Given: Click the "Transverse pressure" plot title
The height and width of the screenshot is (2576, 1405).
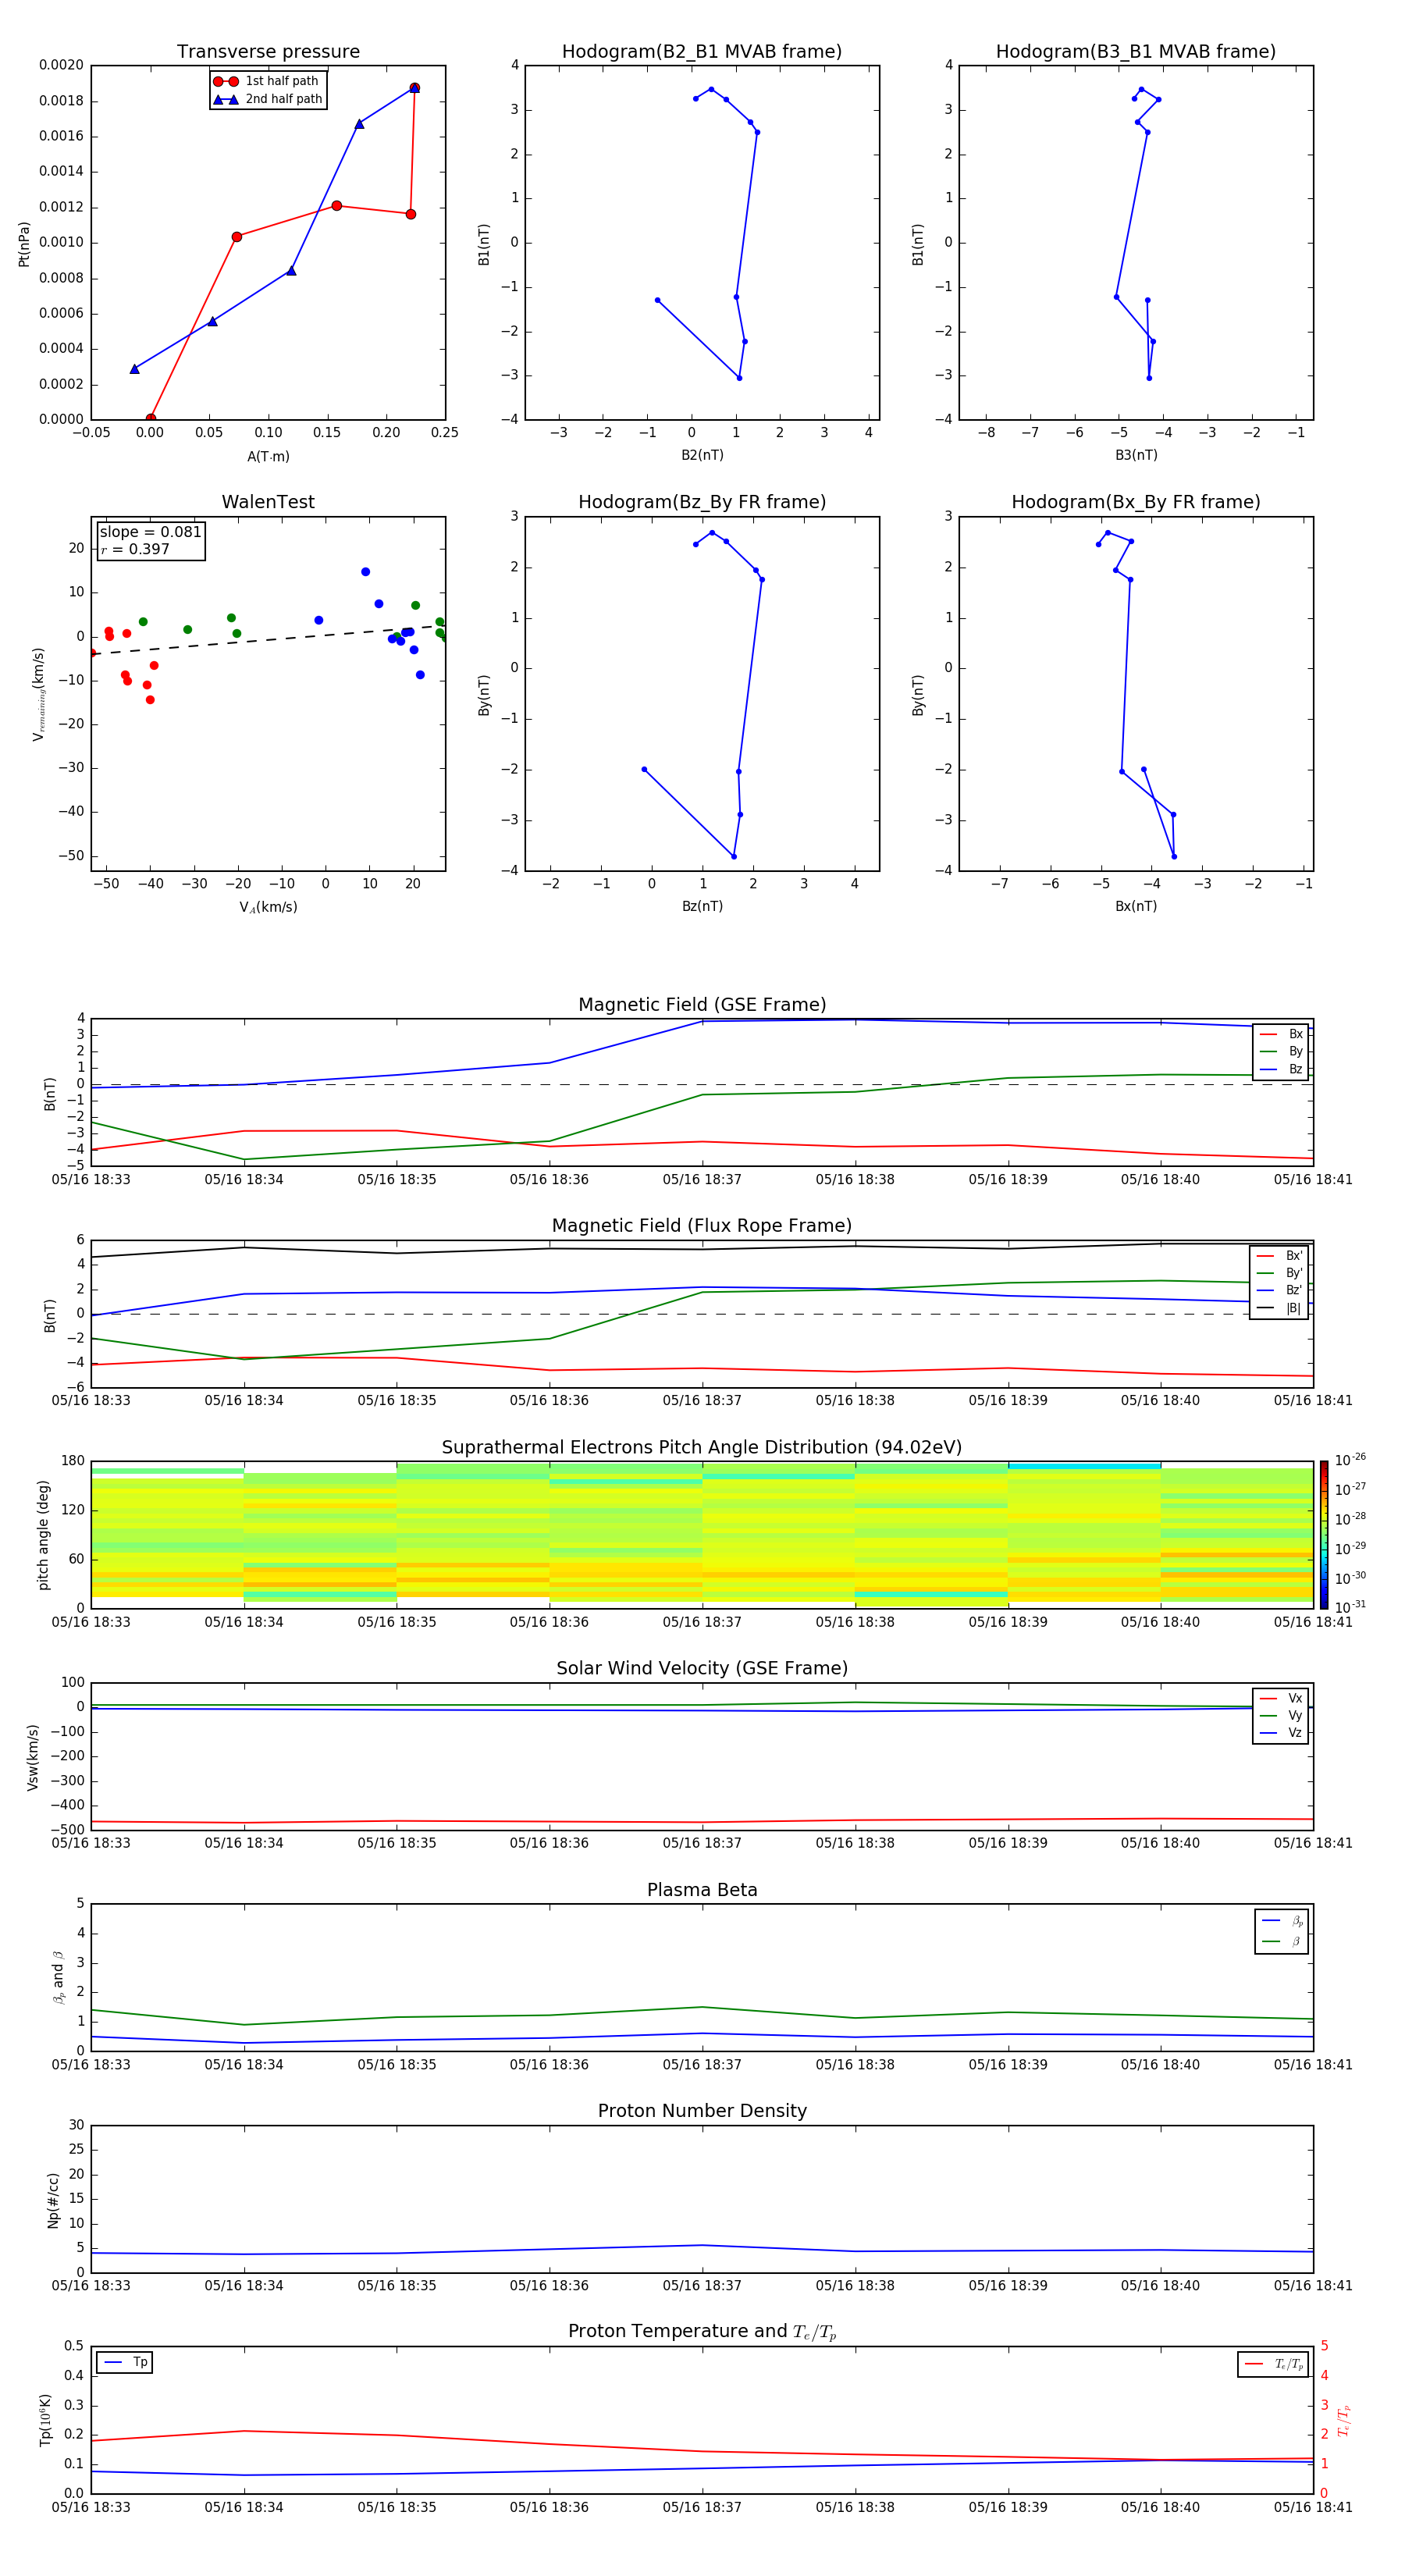Looking at the screenshot, I should pos(268,52).
